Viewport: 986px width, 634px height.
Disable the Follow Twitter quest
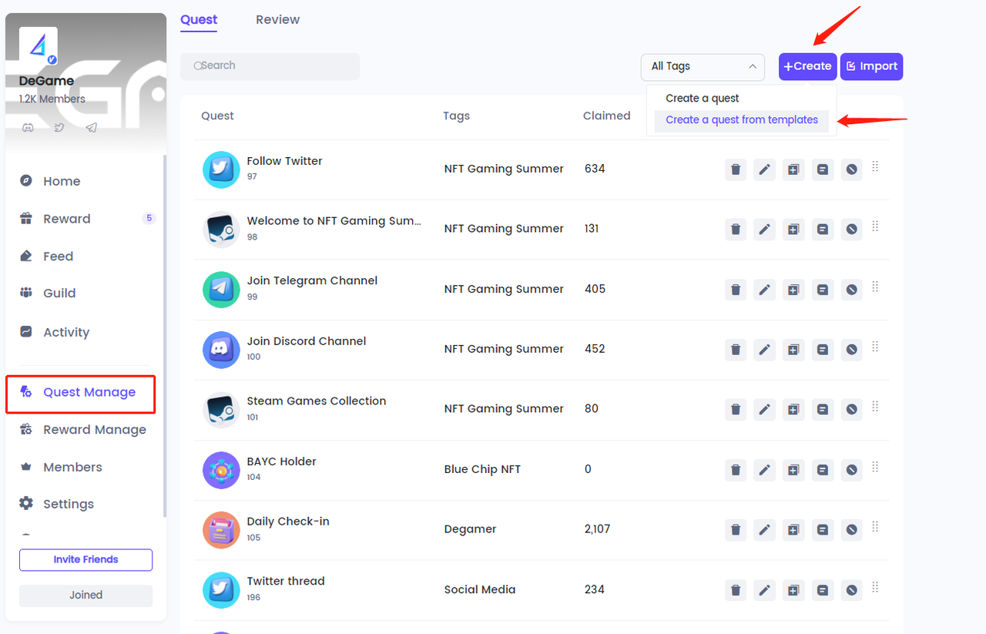851,169
